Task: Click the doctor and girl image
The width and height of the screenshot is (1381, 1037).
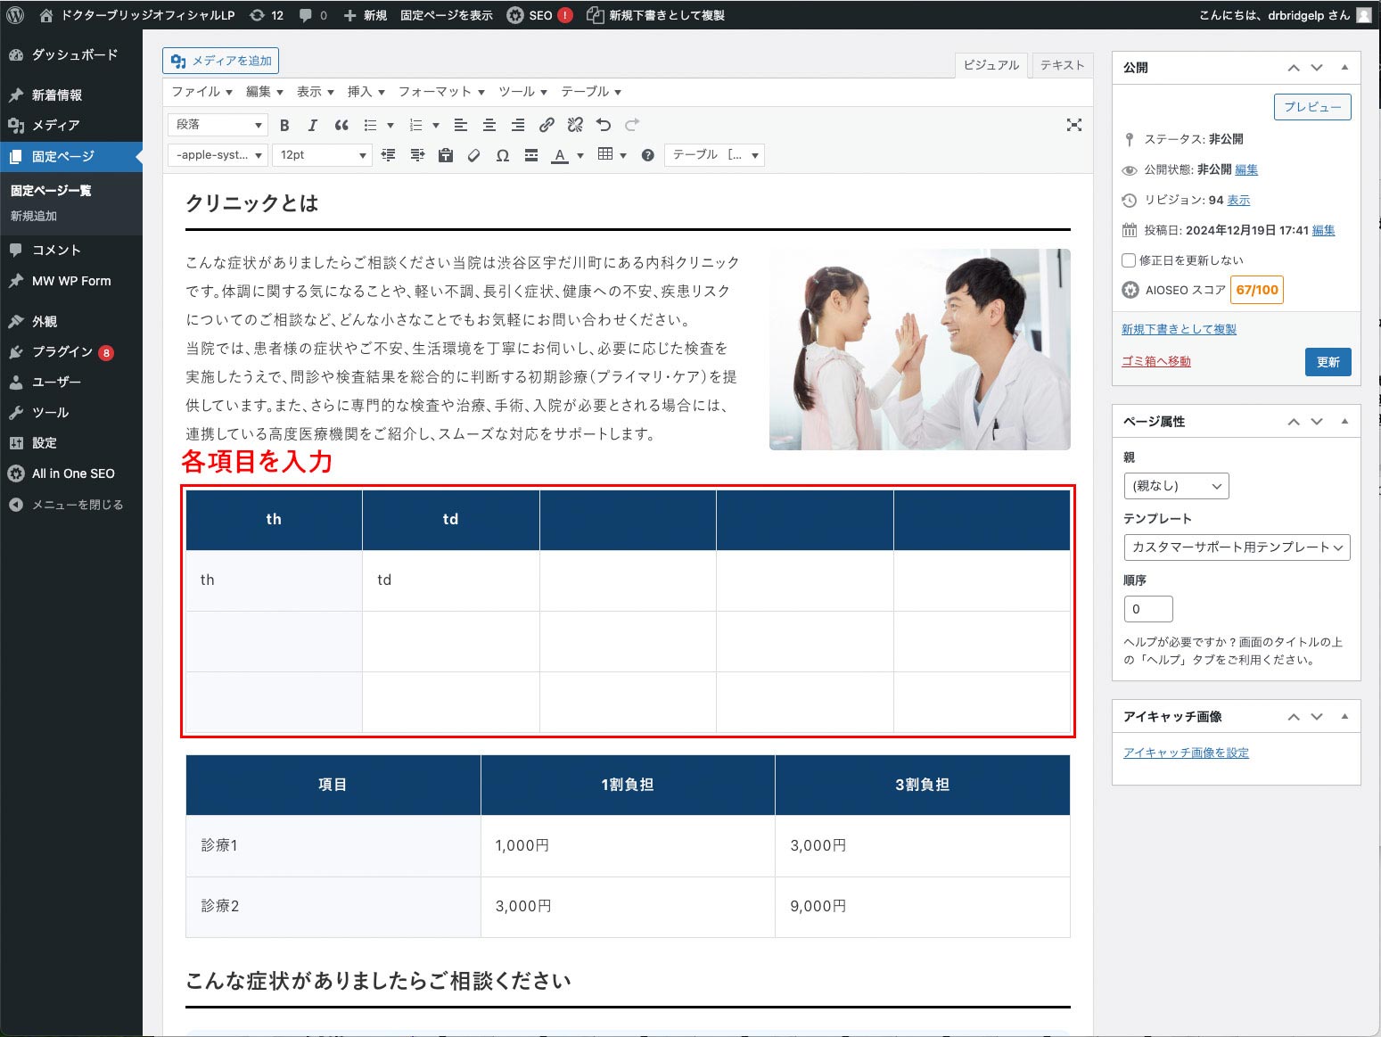Action: coord(920,350)
